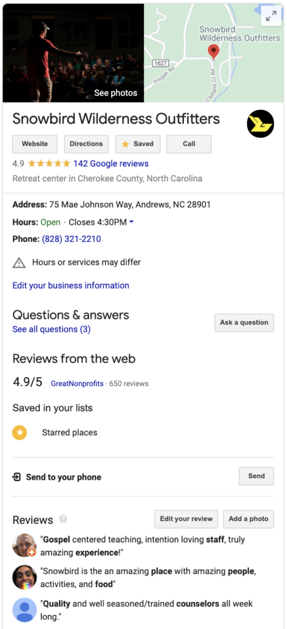
Task: Click the warning triangle icon
Action: pos(19,263)
